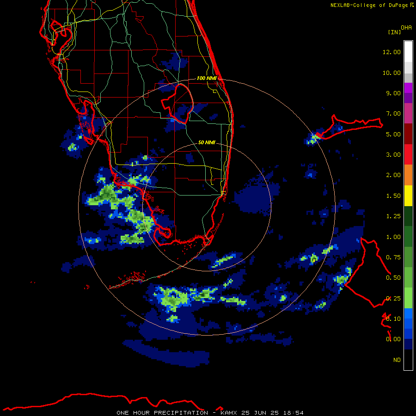The height and width of the screenshot is (416, 416).
Task: Click the OHA product label above legend
Action: (406, 28)
